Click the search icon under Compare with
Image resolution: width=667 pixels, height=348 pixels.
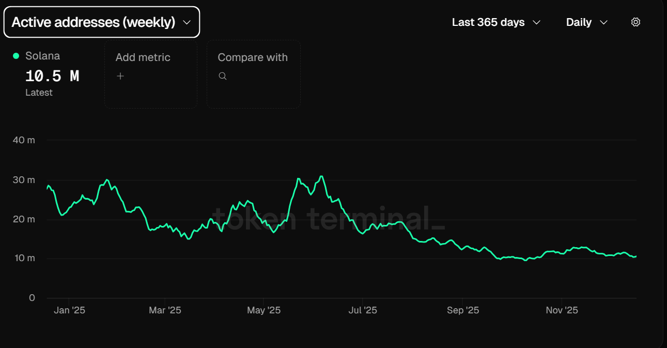222,75
